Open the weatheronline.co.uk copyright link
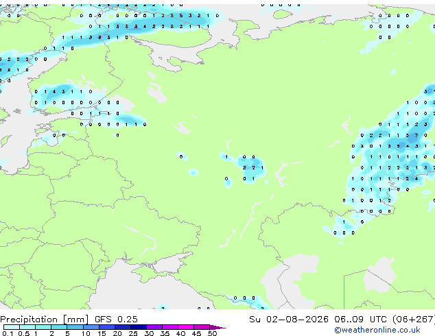The image size is (435, 336). [x=377, y=330]
